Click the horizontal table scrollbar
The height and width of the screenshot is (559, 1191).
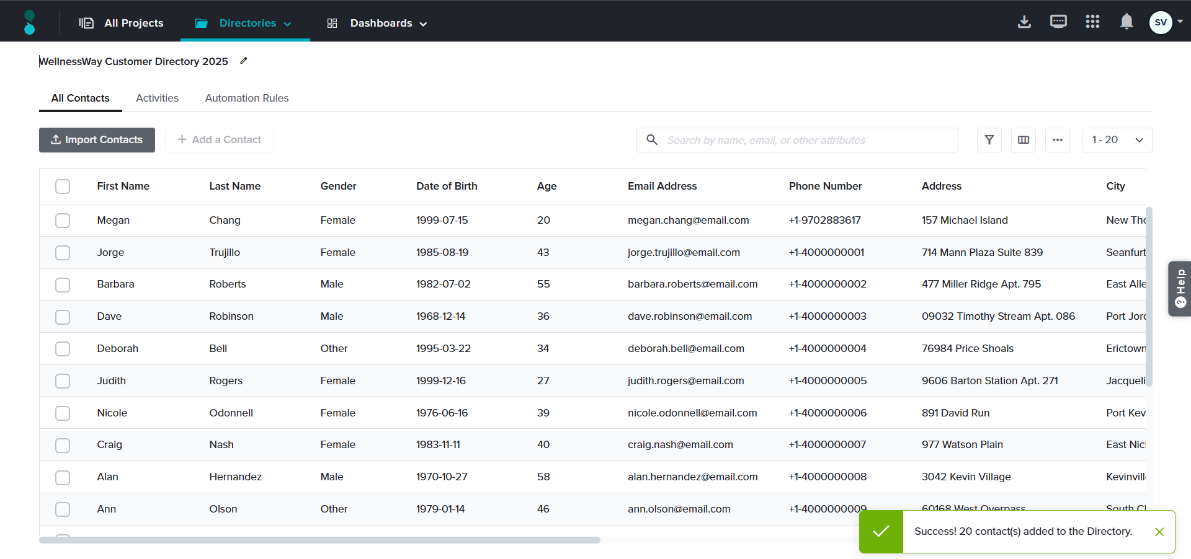[319, 540]
